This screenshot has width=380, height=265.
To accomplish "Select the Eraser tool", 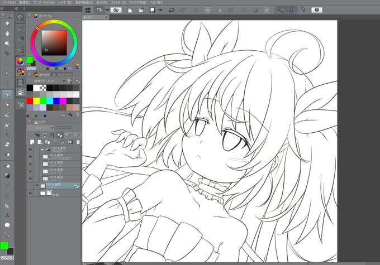I will point(7,144).
